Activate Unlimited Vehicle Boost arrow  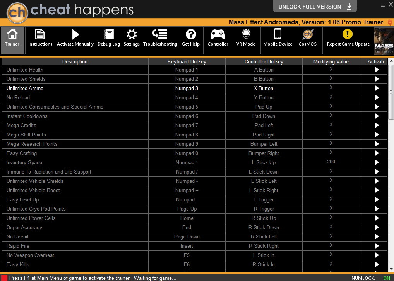pyautogui.click(x=377, y=191)
